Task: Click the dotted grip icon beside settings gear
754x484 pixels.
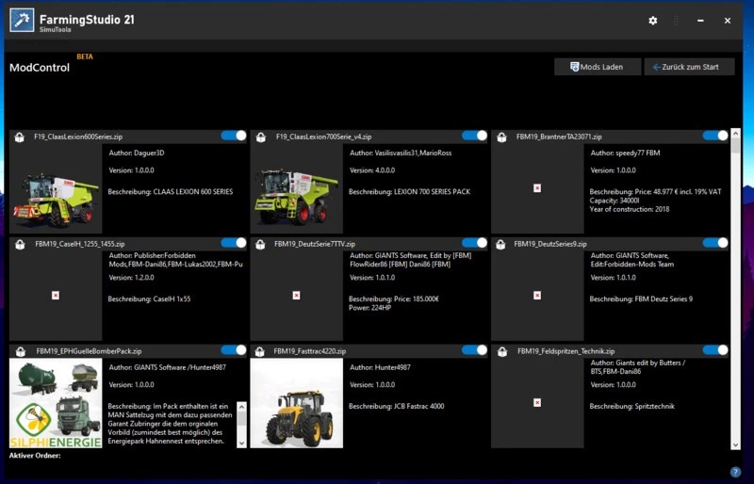Action: pyautogui.click(x=676, y=21)
